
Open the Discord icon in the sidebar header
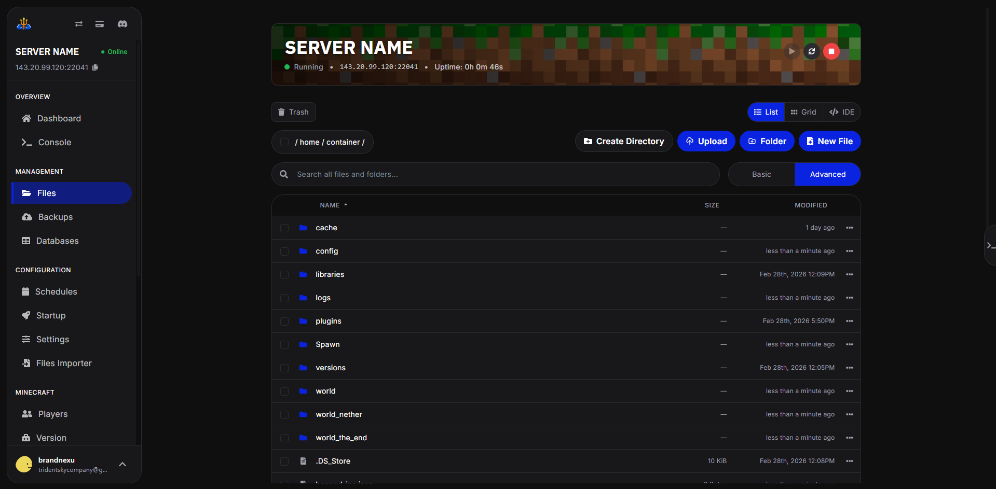pyautogui.click(x=122, y=24)
